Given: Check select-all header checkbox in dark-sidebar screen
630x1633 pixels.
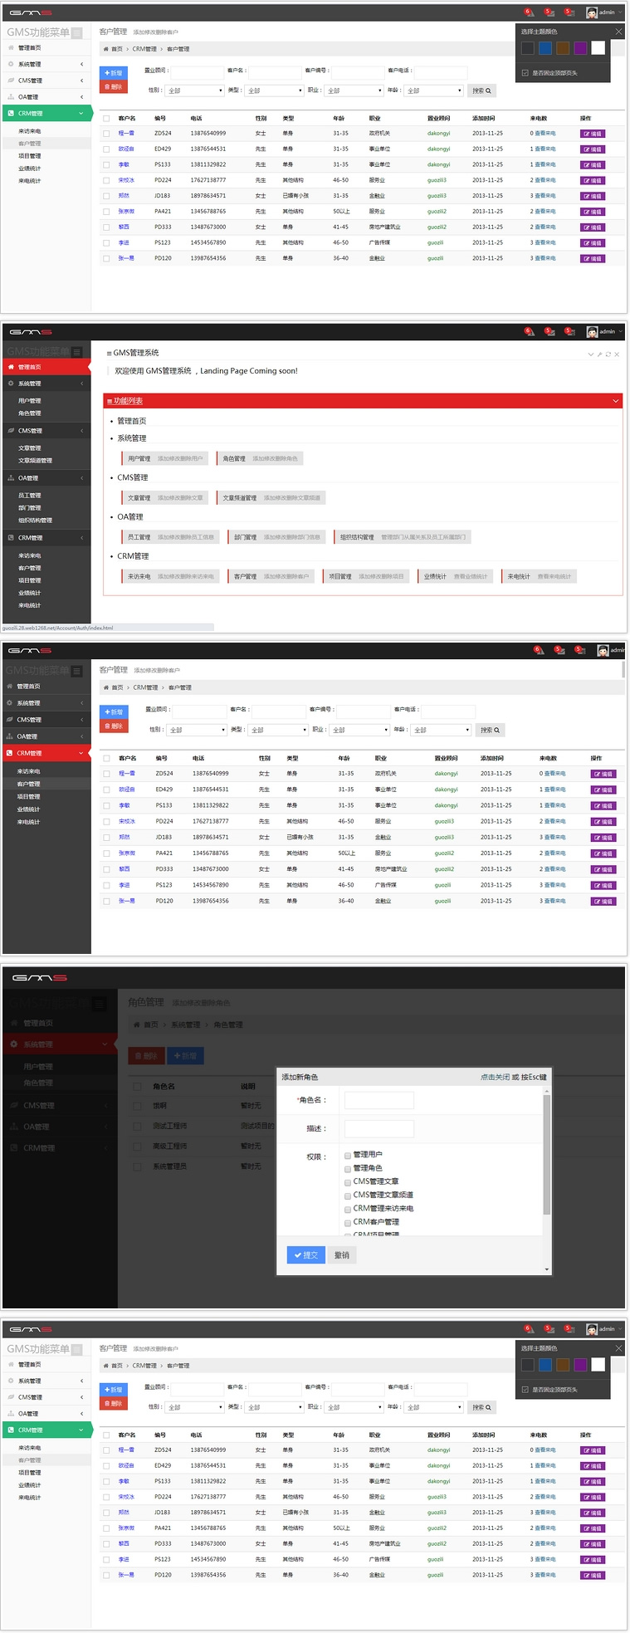Looking at the screenshot, I should [x=106, y=758].
